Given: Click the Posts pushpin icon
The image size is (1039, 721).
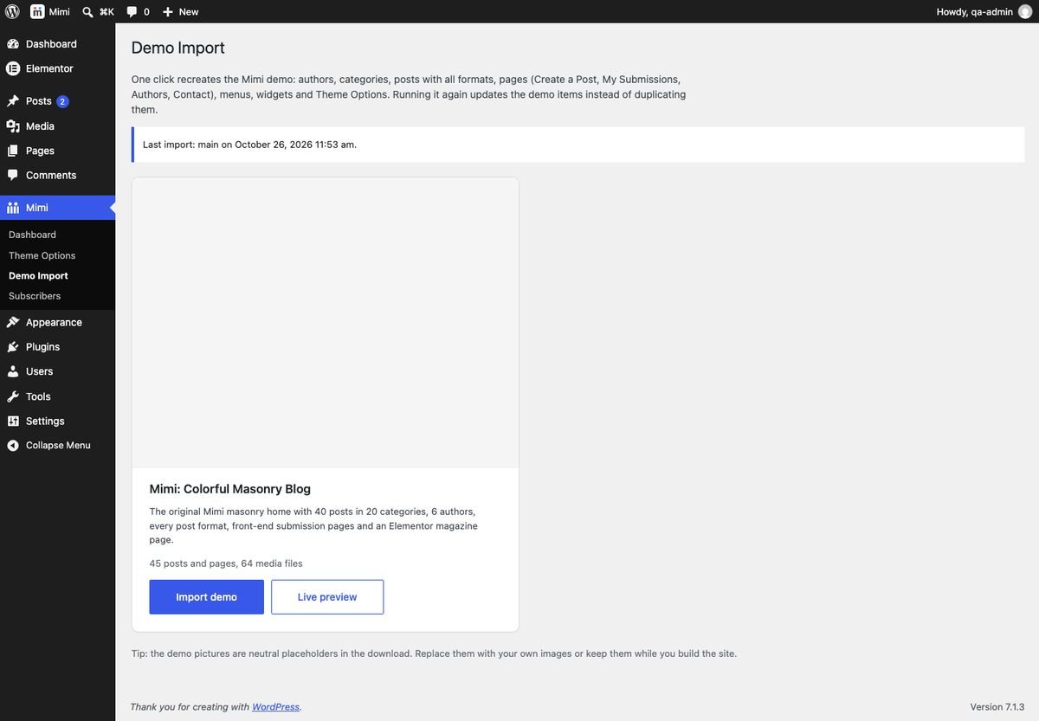Looking at the screenshot, I should (x=13, y=101).
